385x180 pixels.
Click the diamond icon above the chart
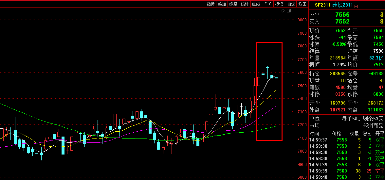283,11
